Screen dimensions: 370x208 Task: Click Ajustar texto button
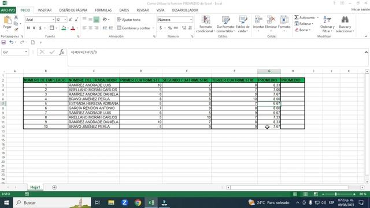128,20
